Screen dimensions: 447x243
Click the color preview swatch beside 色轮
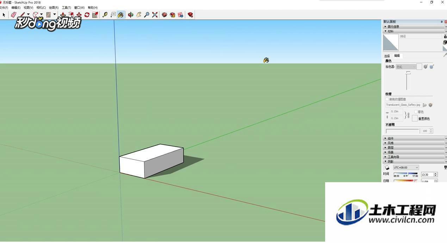(419, 67)
